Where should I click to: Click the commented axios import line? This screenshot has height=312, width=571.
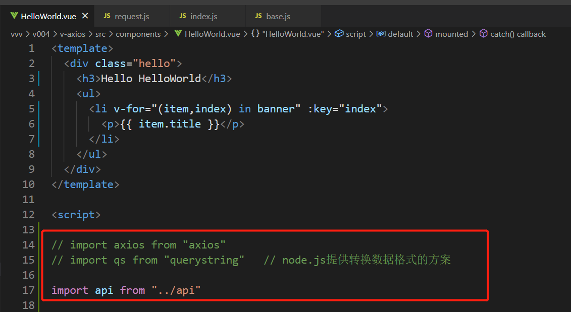coord(139,245)
